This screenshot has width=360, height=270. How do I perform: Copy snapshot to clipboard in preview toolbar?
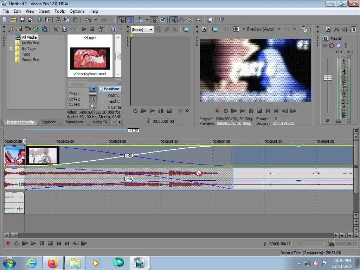coord(304,29)
